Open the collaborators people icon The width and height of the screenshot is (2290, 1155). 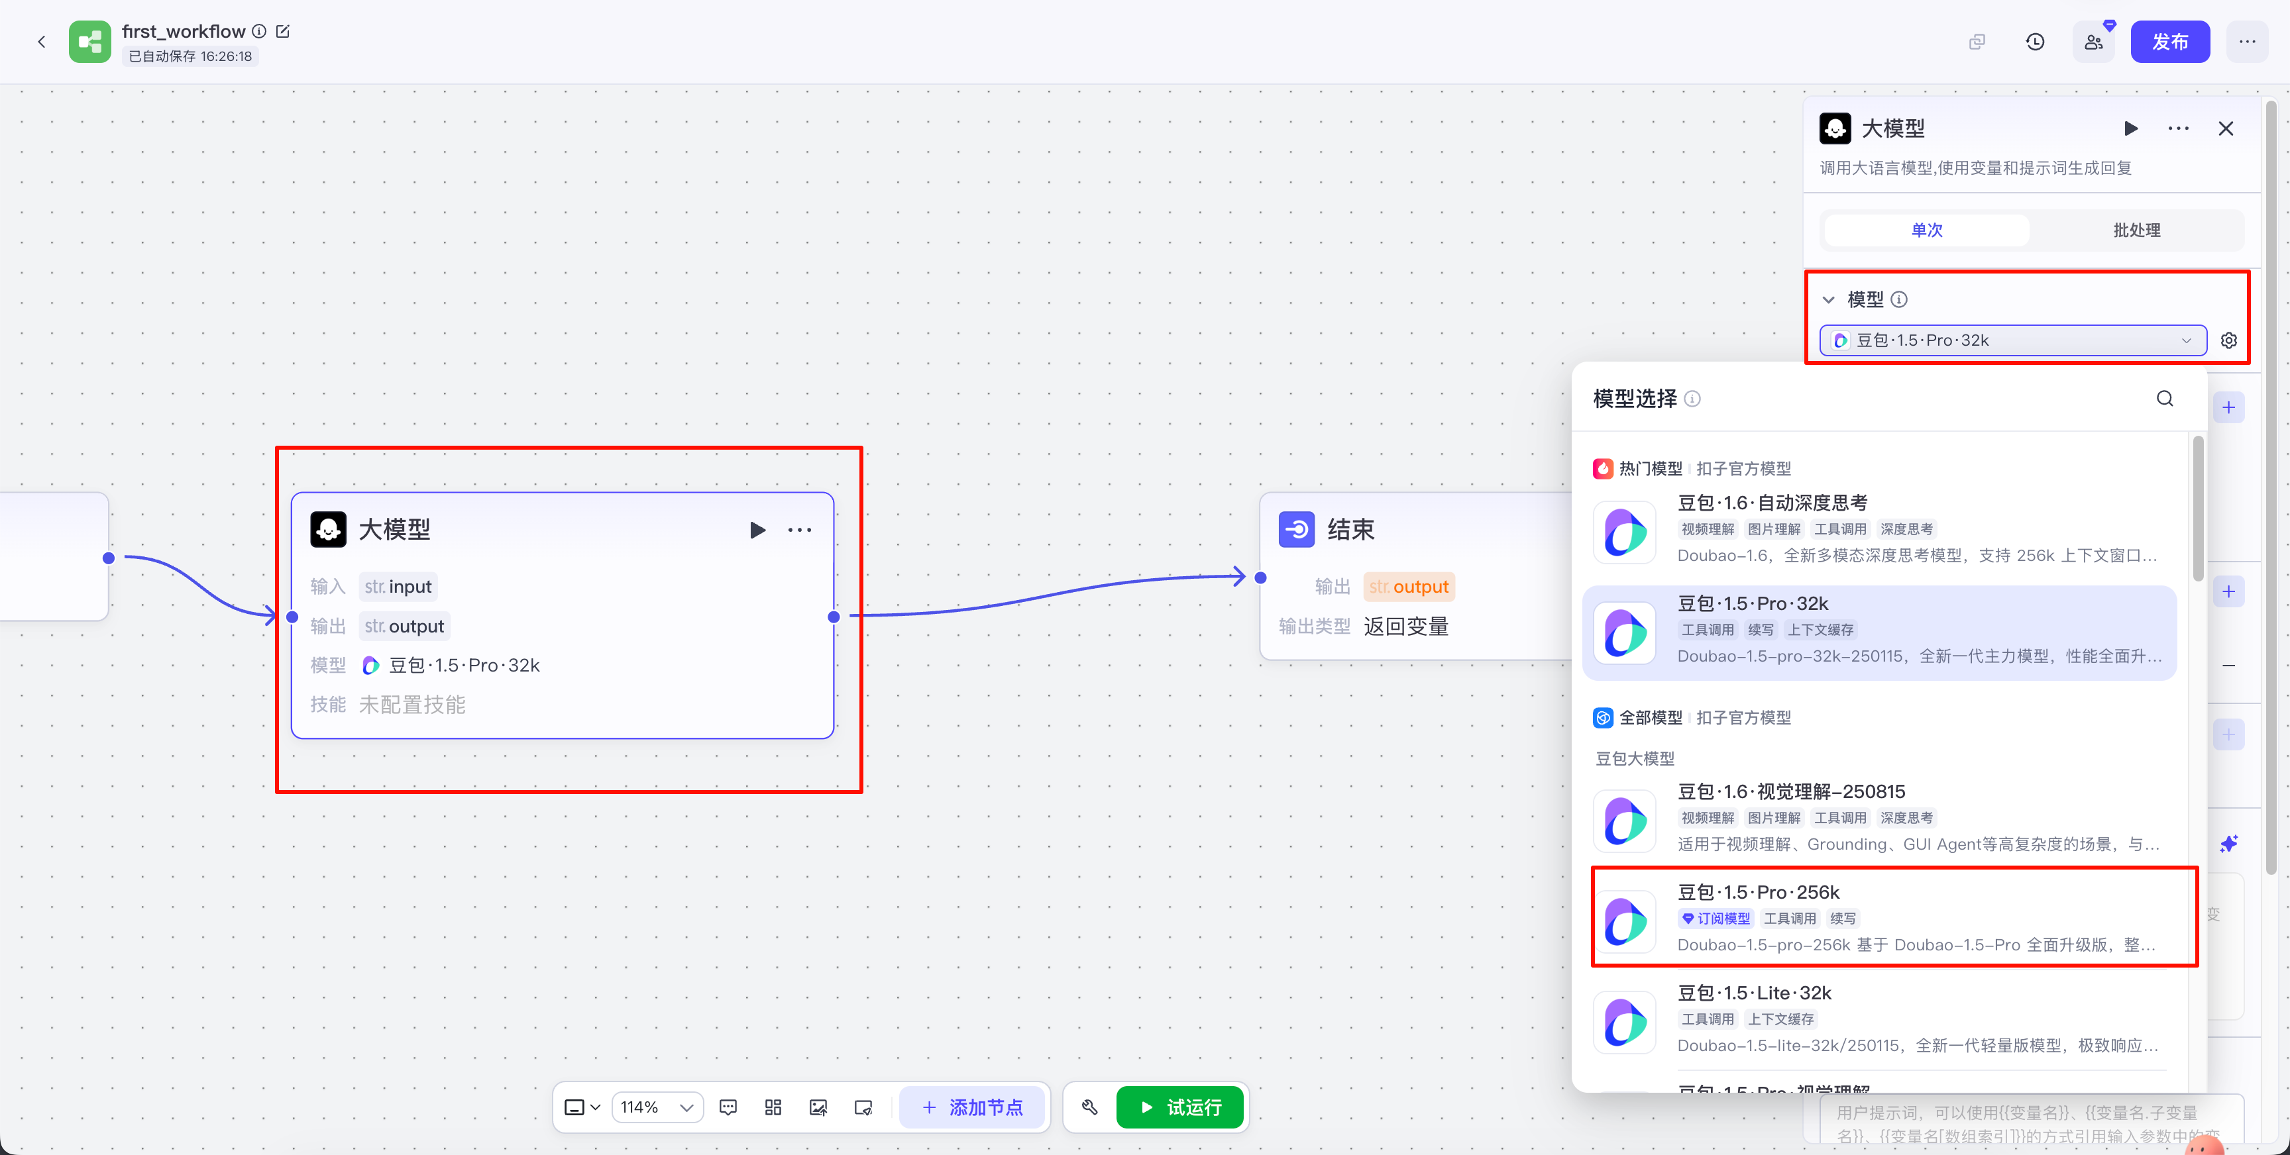coord(2093,42)
